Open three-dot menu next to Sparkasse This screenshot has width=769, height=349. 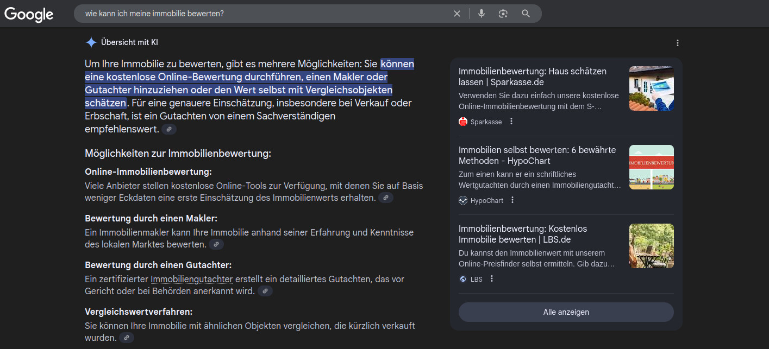pos(511,122)
